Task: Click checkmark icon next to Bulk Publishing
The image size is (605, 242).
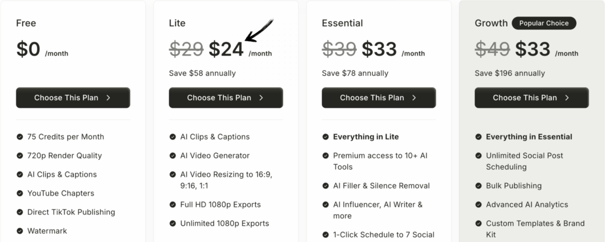Action: (479, 185)
